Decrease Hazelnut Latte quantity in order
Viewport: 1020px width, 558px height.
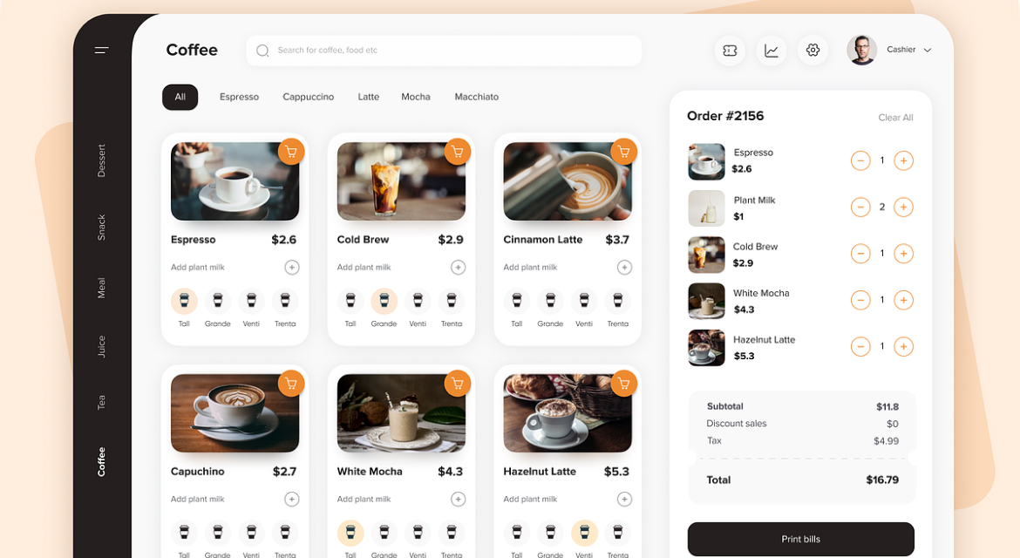click(860, 347)
